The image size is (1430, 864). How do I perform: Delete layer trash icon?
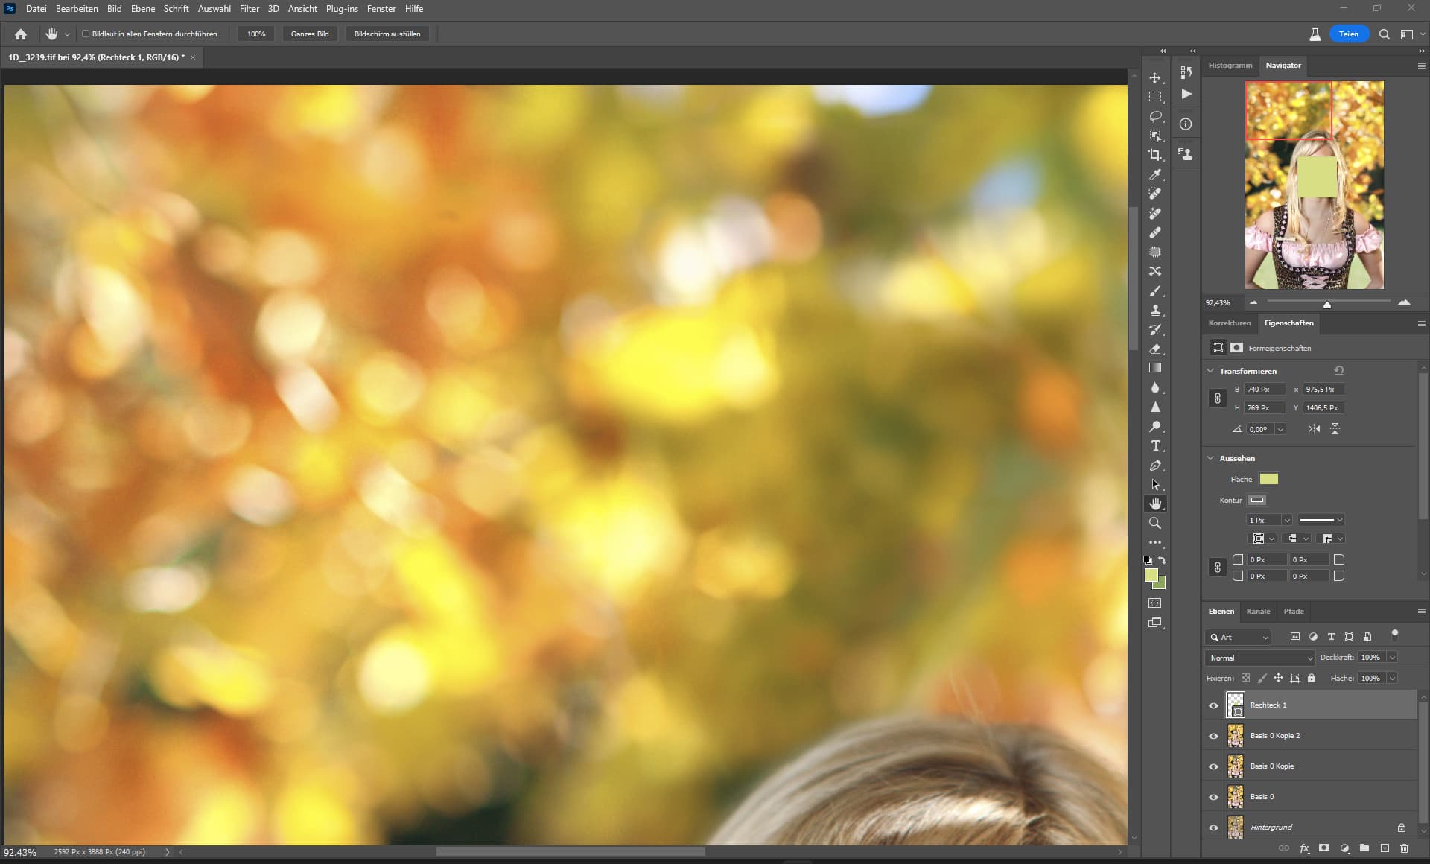[1405, 848]
